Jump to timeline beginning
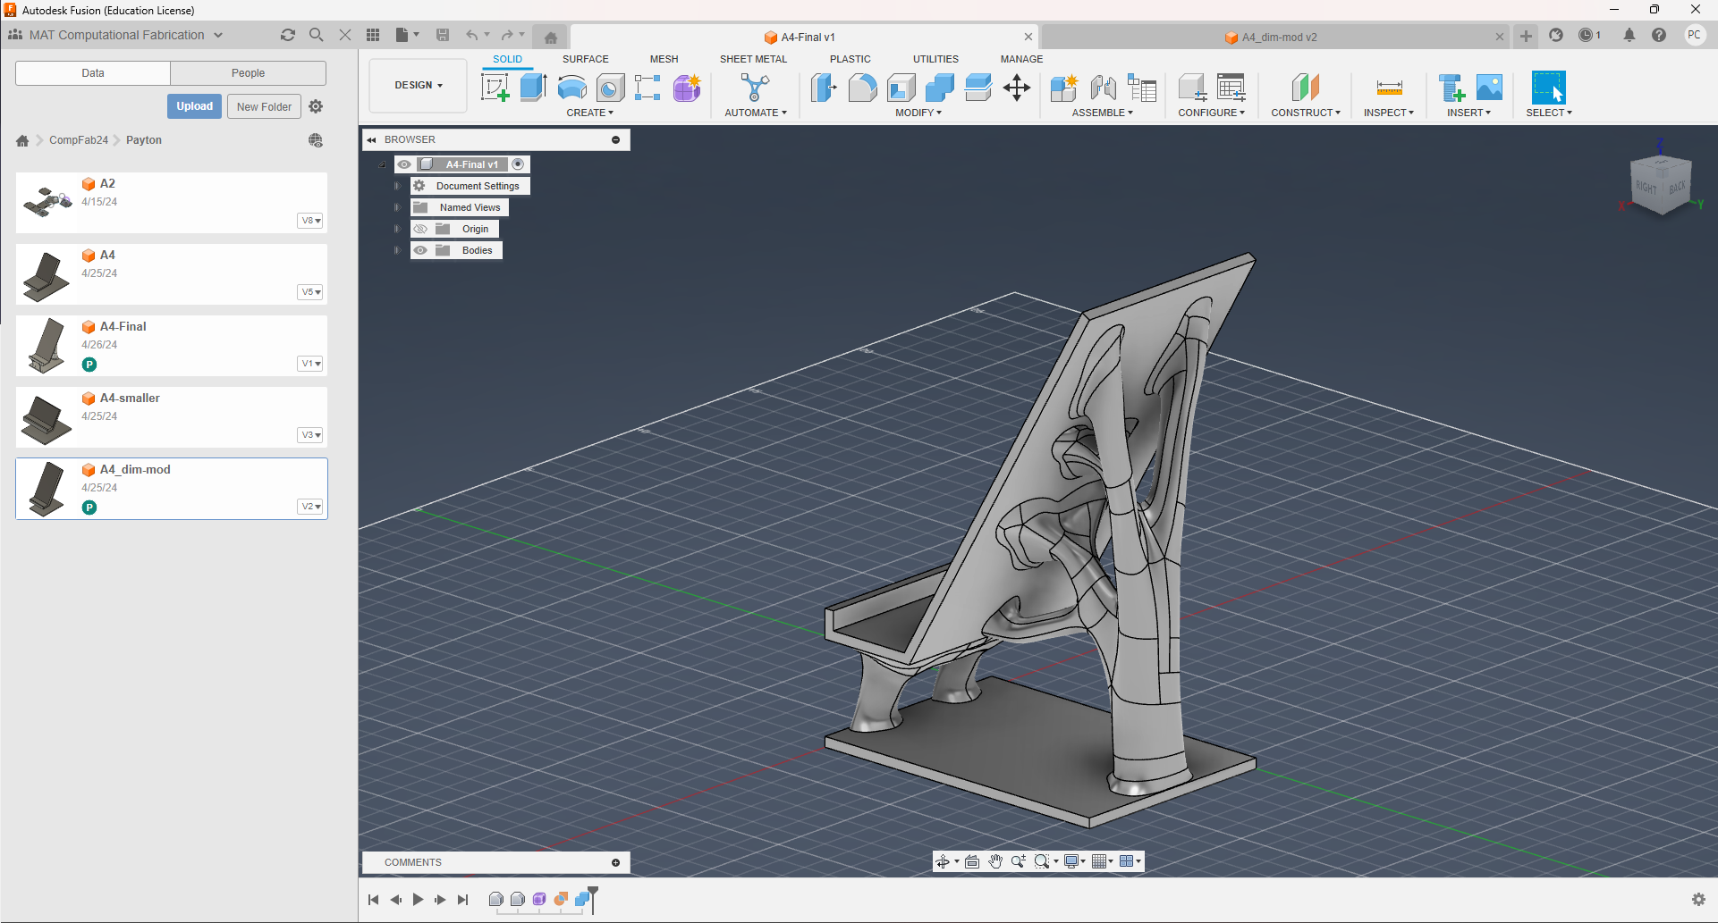 point(373,900)
